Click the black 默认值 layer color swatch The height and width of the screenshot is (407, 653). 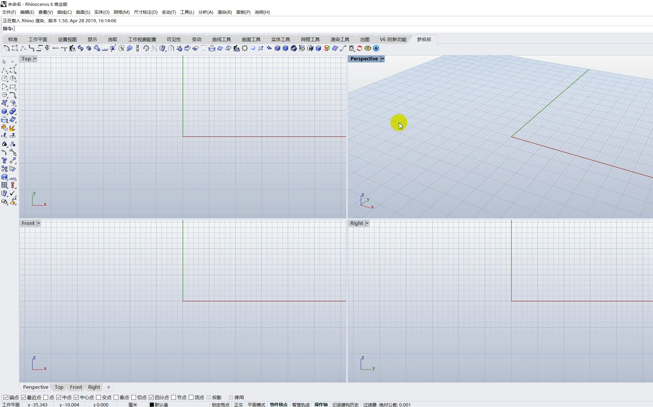[x=152, y=405]
